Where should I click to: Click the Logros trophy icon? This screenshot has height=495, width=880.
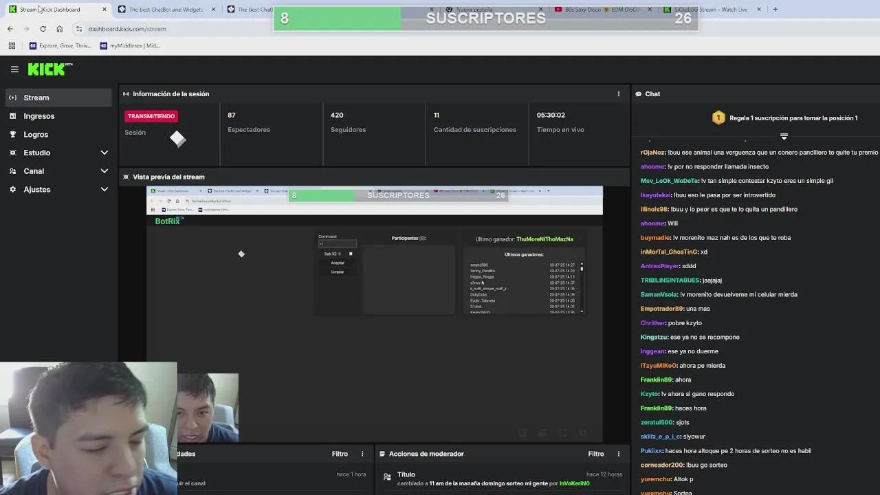(x=12, y=135)
